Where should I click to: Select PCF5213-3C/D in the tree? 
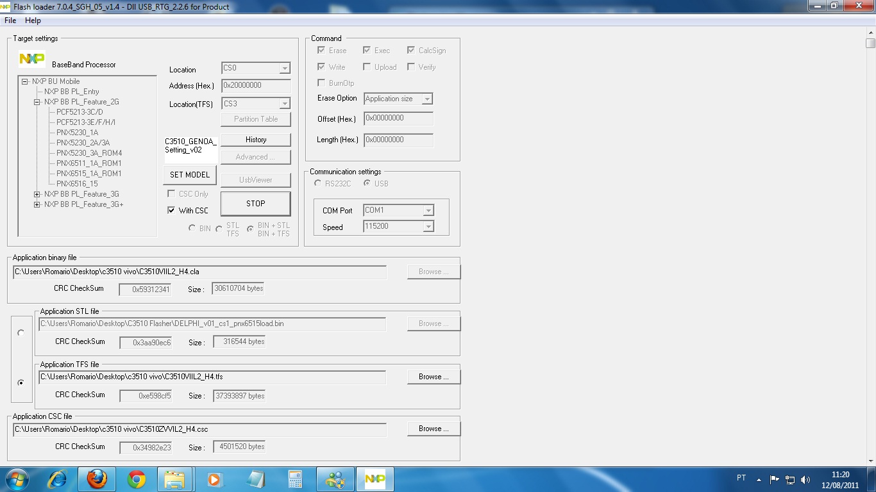pos(80,112)
